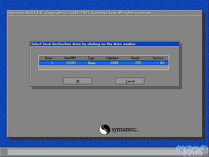
Task: Click the symantec wordmark text
Action: [x=125, y=130]
